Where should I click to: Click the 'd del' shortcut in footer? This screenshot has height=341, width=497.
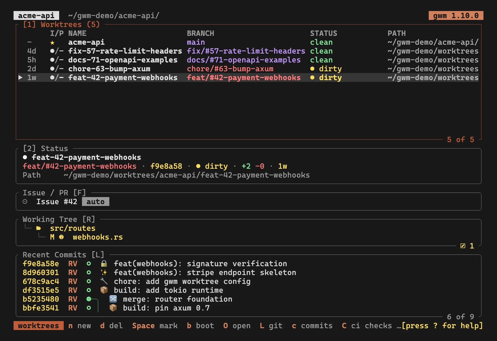(111, 325)
